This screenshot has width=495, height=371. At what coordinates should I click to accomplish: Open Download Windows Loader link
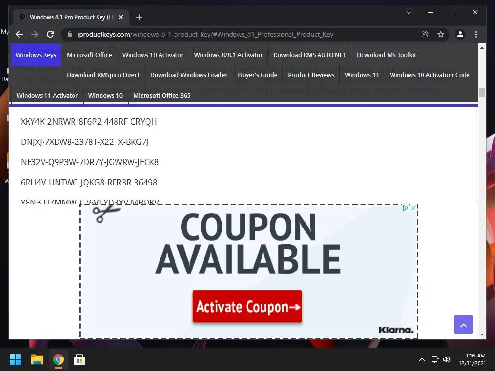click(189, 75)
